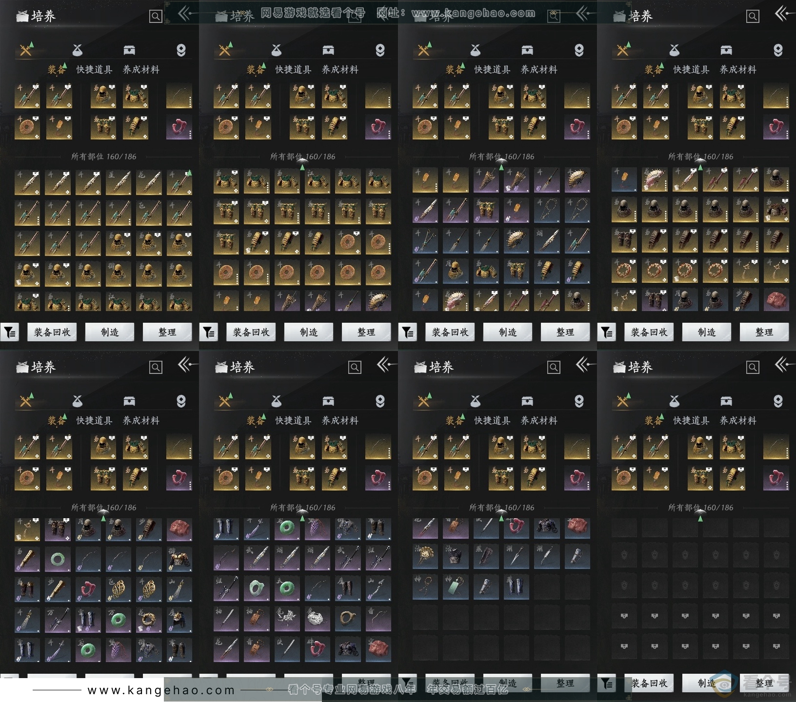
Task: Click 制造 button in the second panel
Action: point(309,332)
